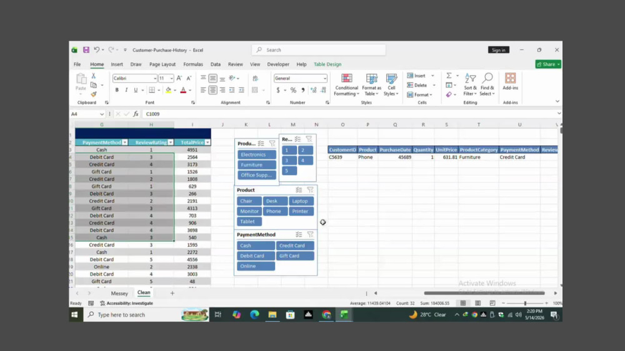Open the General number format dropdown

(x=324, y=79)
